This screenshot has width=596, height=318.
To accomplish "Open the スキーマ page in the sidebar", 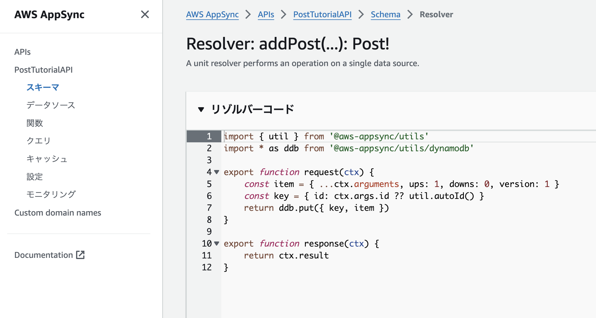I will tap(43, 87).
